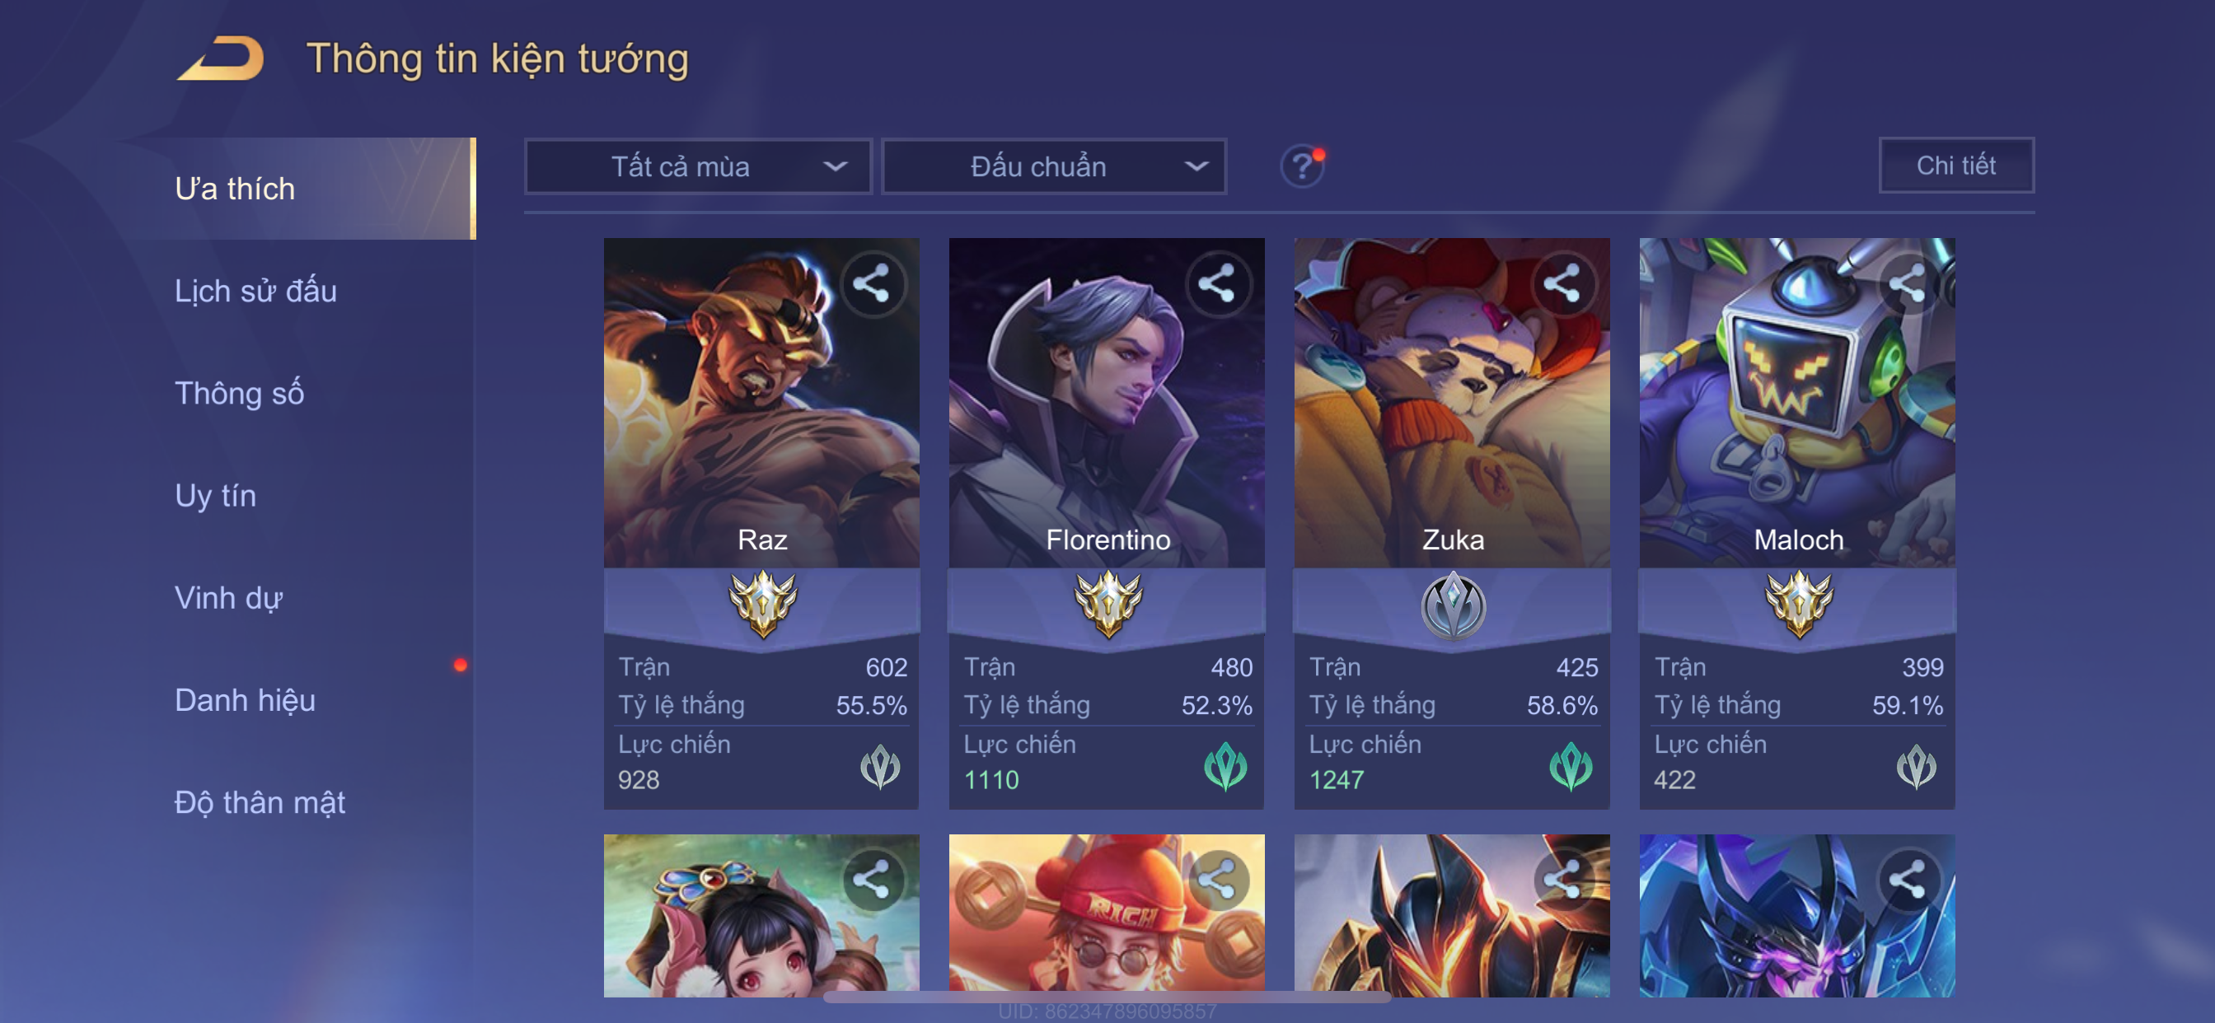This screenshot has width=2215, height=1023.
Task: Click the horizontal scrollbar at the bottom
Action: click(1107, 997)
